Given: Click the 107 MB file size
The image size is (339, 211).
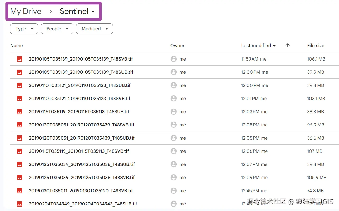Looking at the screenshot, I should click(315, 151).
